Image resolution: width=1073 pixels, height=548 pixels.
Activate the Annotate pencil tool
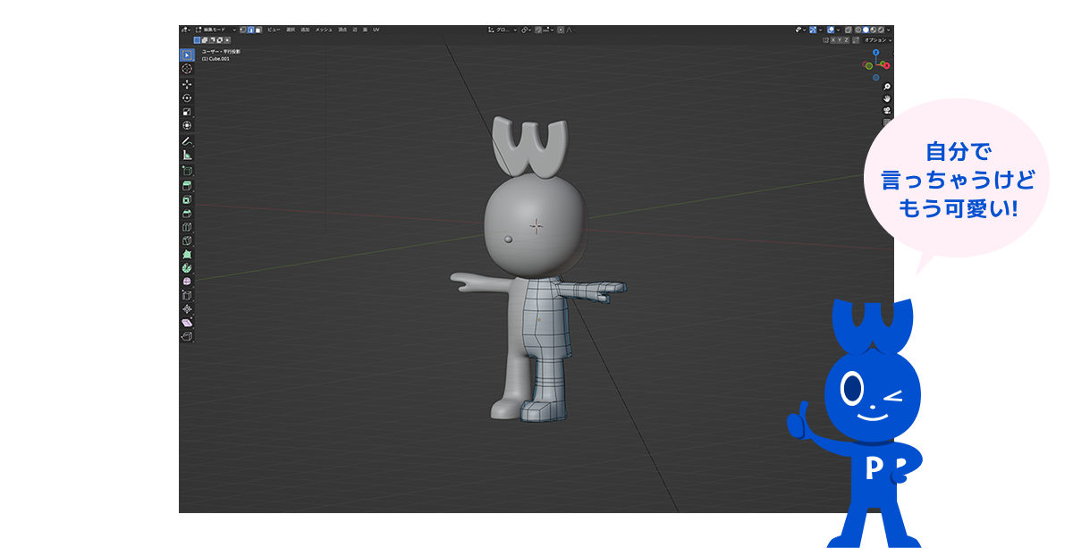click(x=187, y=140)
